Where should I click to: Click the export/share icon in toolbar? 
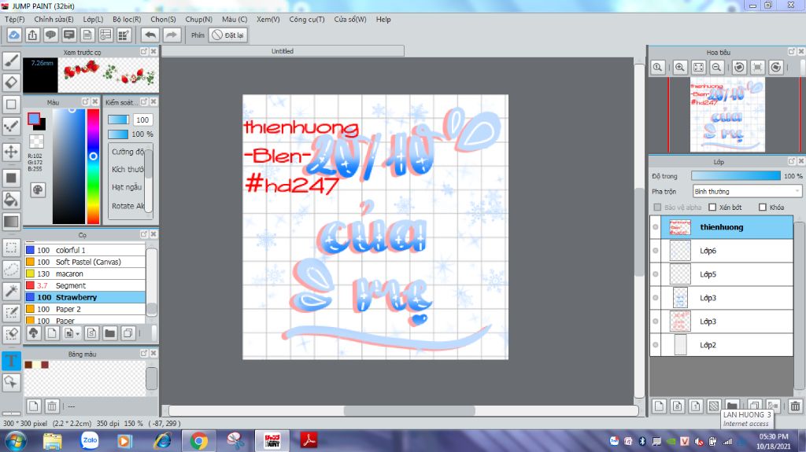pos(32,35)
